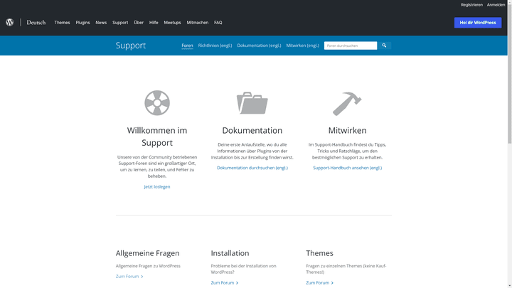
Task: Click the Allgemeine Fragen heading
Action: pos(148,253)
